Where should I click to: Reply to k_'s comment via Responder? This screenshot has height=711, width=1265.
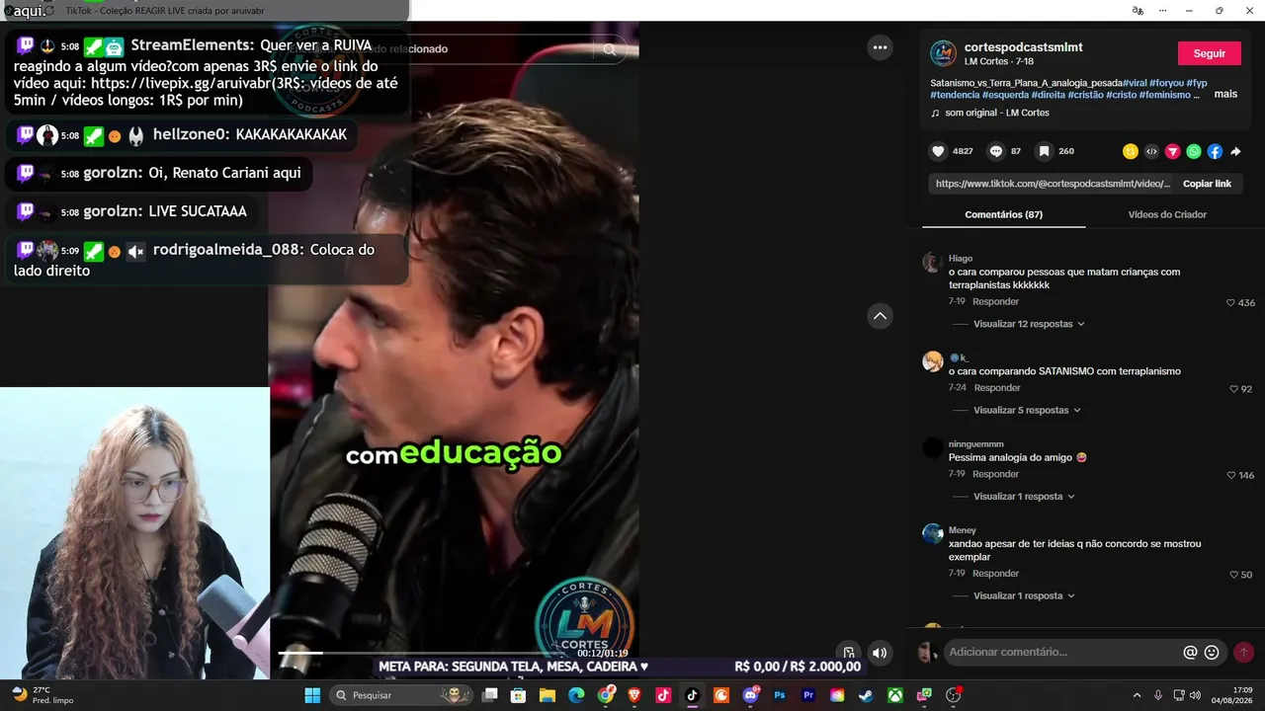click(x=997, y=388)
